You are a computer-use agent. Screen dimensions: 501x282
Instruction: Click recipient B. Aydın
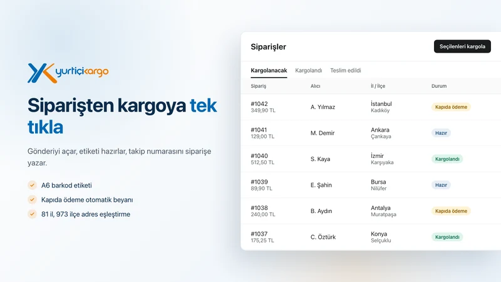(321, 211)
